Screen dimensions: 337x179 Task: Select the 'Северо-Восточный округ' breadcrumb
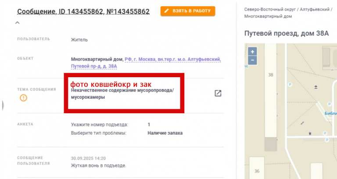click(x=270, y=10)
